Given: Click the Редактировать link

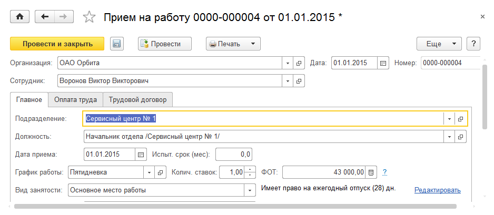Looking at the screenshot, I should tap(437, 190).
